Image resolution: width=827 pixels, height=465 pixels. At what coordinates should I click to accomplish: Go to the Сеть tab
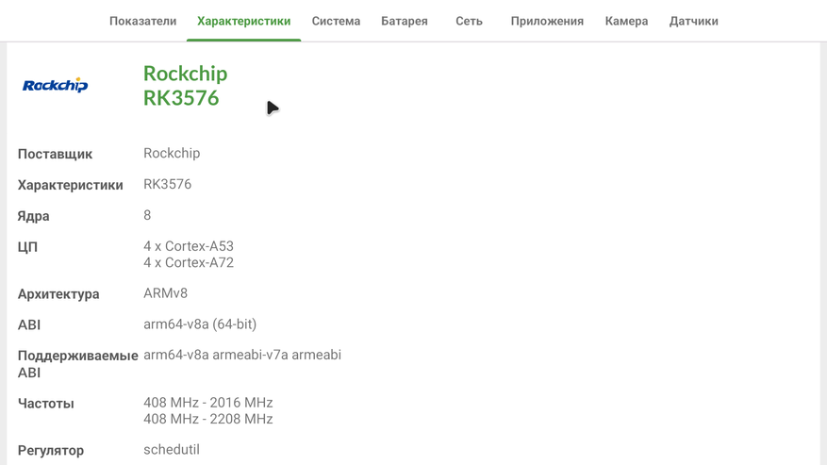(469, 21)
